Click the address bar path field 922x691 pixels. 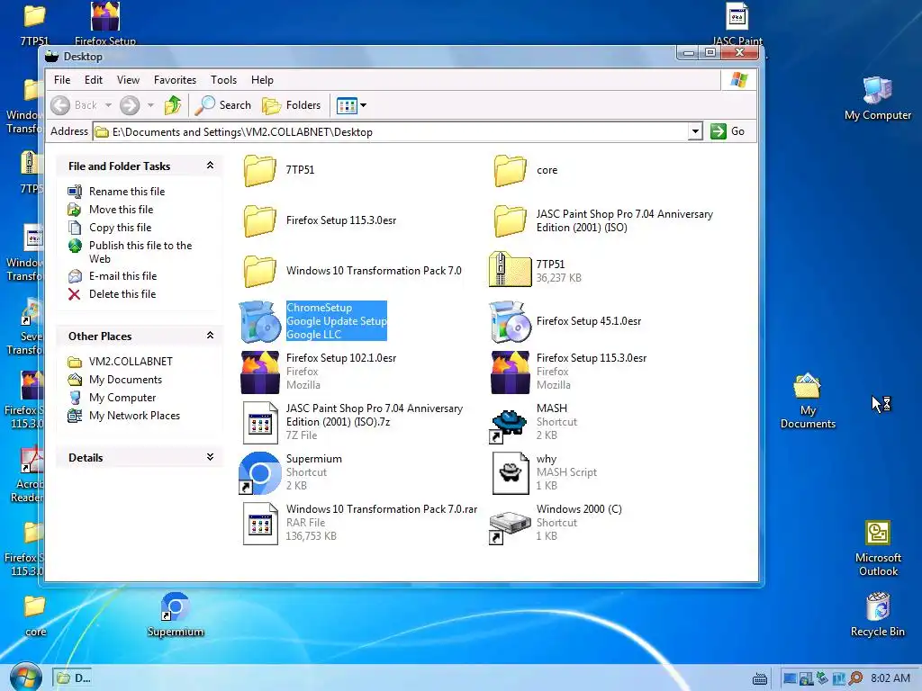click(391, 131)
